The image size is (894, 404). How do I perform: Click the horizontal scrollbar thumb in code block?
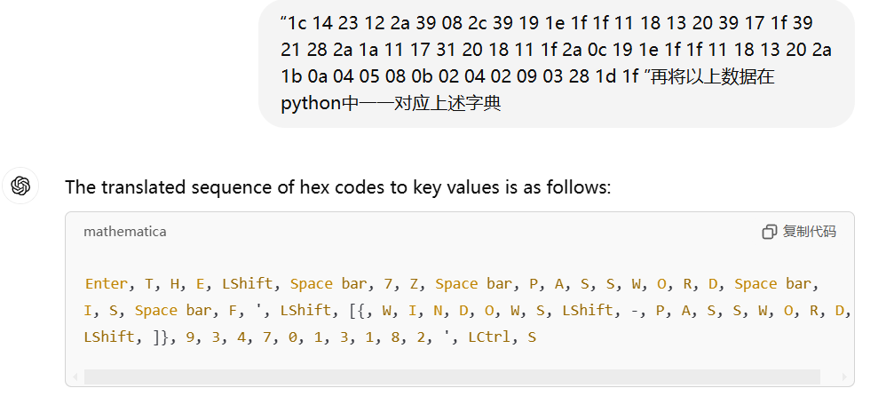pos(452,377)
